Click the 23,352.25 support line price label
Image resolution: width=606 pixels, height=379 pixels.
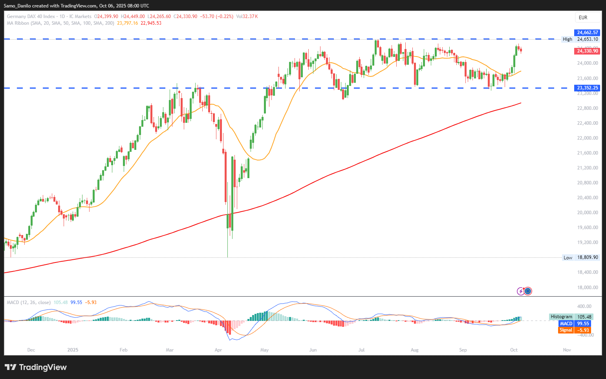tap(587, 88)
